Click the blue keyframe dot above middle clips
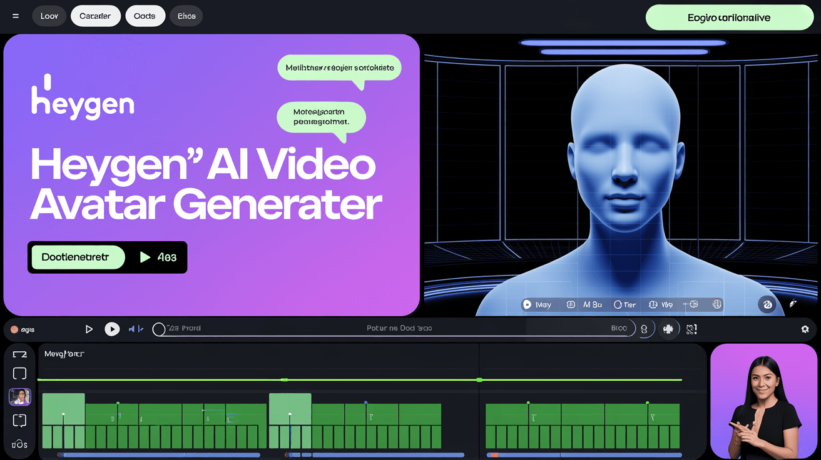 coord(365,402)
